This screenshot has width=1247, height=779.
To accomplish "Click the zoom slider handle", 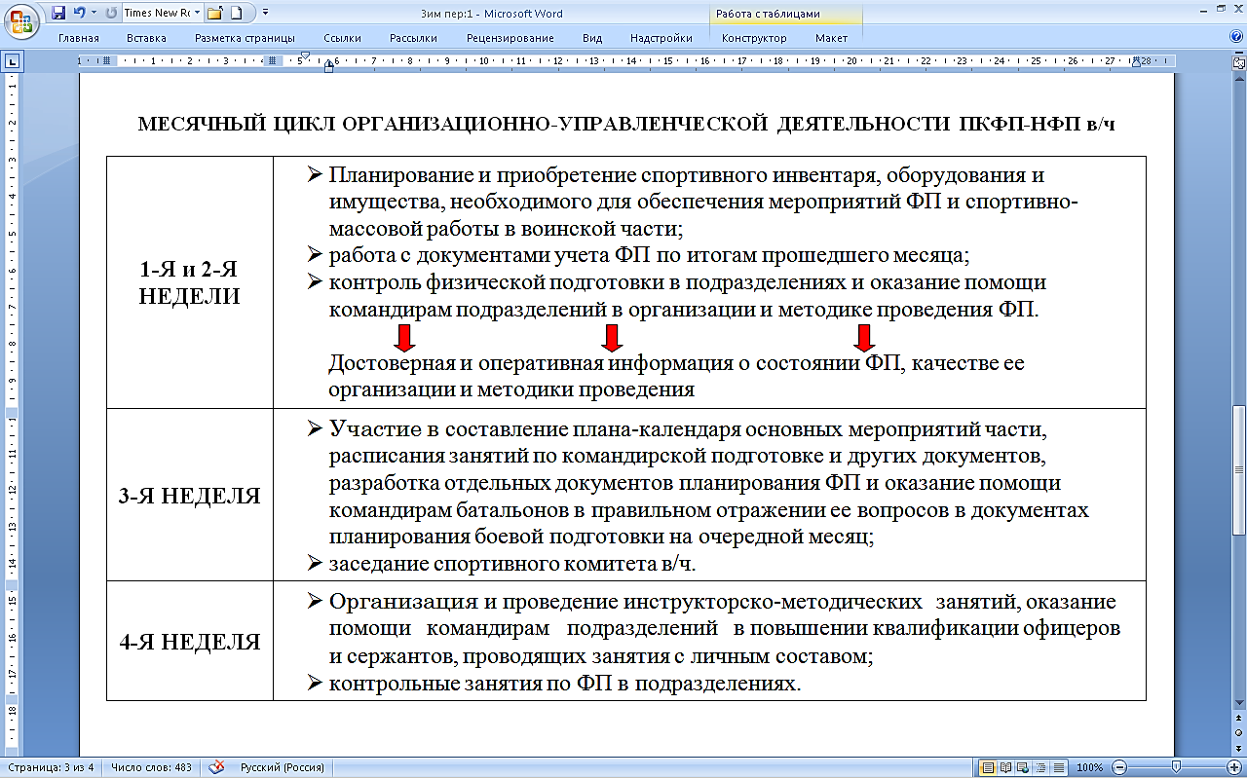I will (1177, 767).
